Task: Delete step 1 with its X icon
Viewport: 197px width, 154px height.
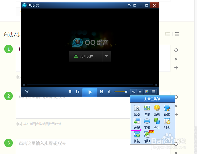Action: [x=176, y=59]
